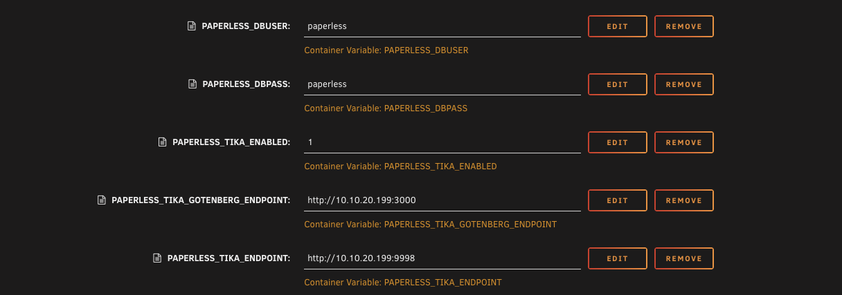Edit the PAPERLESS_TIKA_ENABLED variable
The width and height of the screenshot is (842, 295).
point(617,142)
